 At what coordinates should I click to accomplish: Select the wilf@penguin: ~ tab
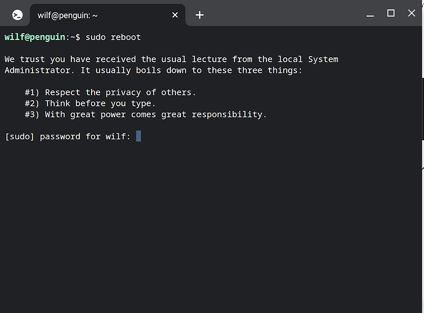coord(107,15)
